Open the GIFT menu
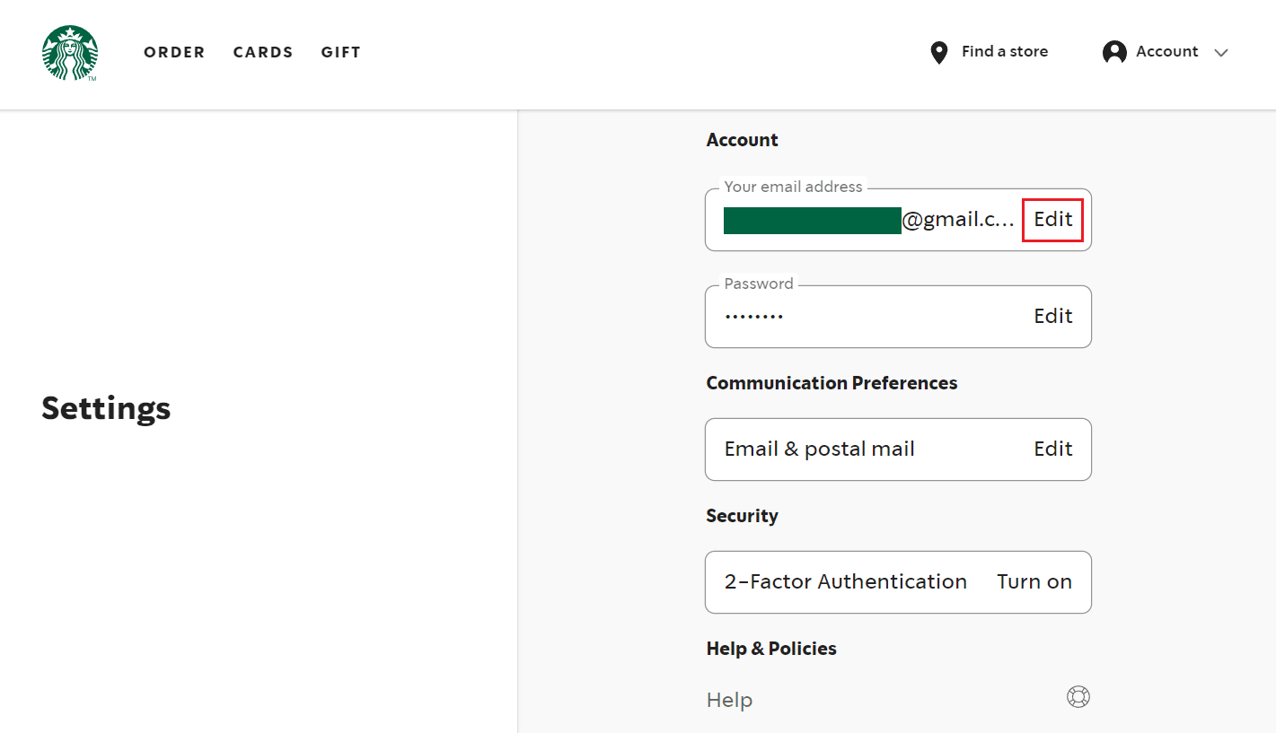The width and height of the screenshot is (1276, 733). click(x=341, y=52)
